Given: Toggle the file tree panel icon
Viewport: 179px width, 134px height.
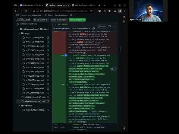Looking at the screenshot, I should pyautogui.click(x=18, y=15).
